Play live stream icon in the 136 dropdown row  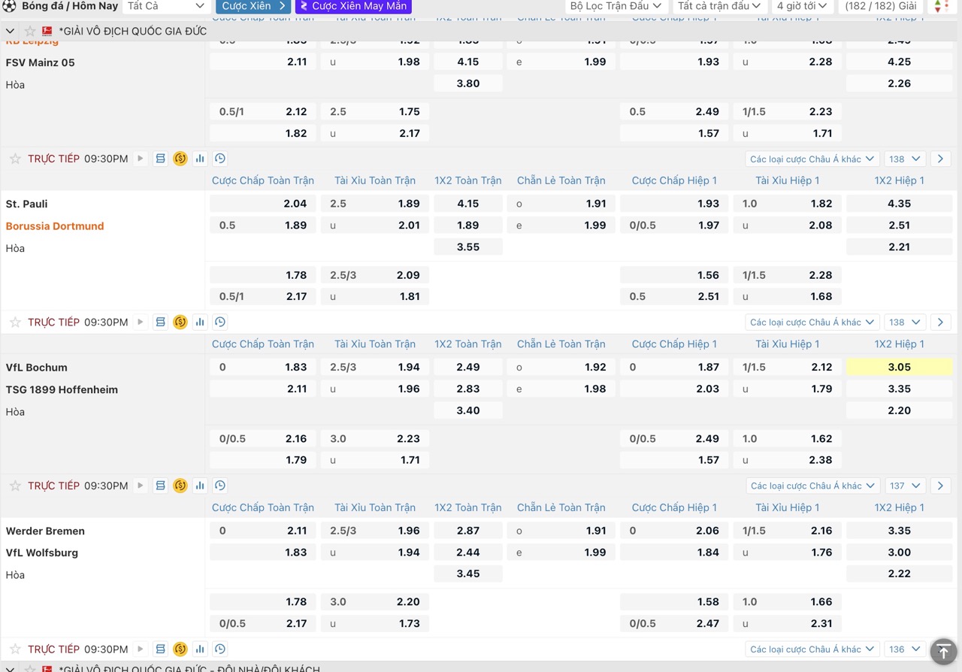pyautogui.click(x=141, y=649)
